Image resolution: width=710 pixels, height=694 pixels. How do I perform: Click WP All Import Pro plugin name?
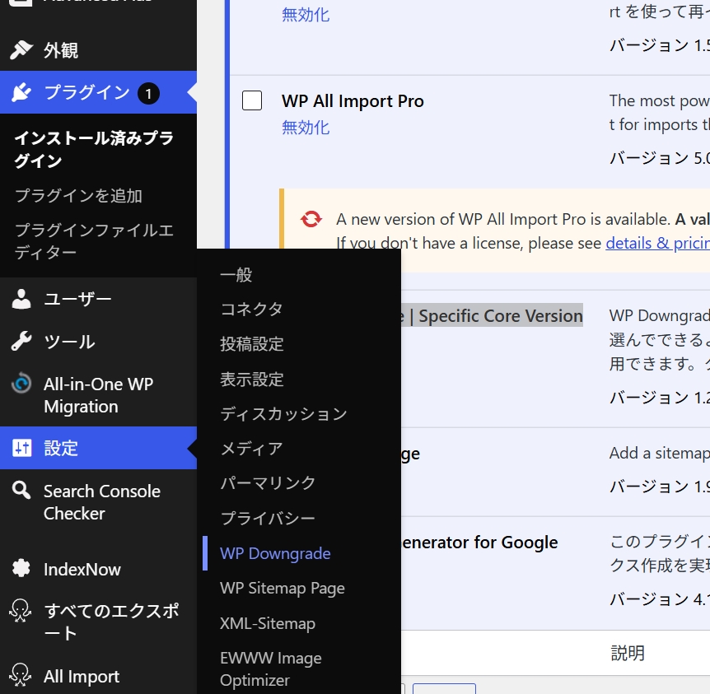coord(353,101)
